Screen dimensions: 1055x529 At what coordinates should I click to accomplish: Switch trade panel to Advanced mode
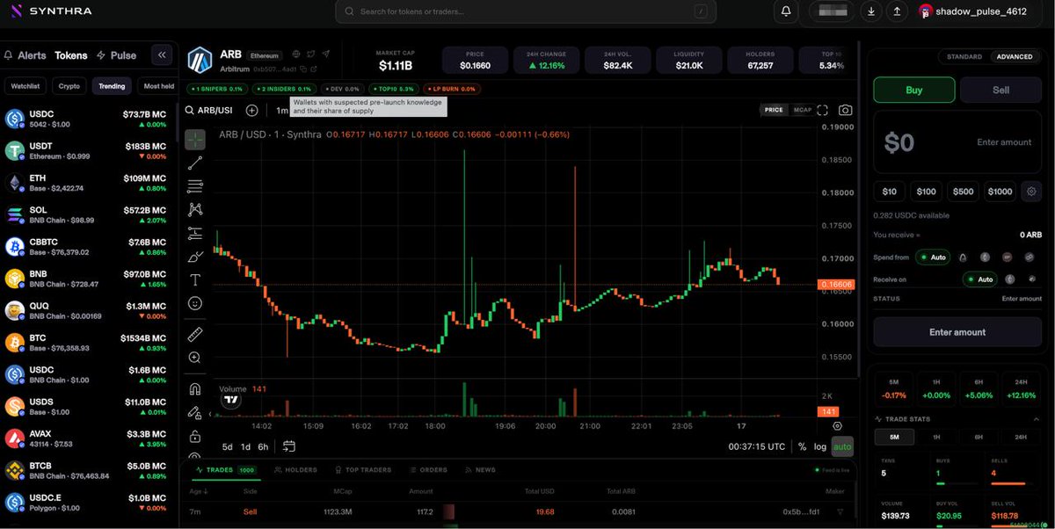pyautogui.click(x=1015, y=56)
